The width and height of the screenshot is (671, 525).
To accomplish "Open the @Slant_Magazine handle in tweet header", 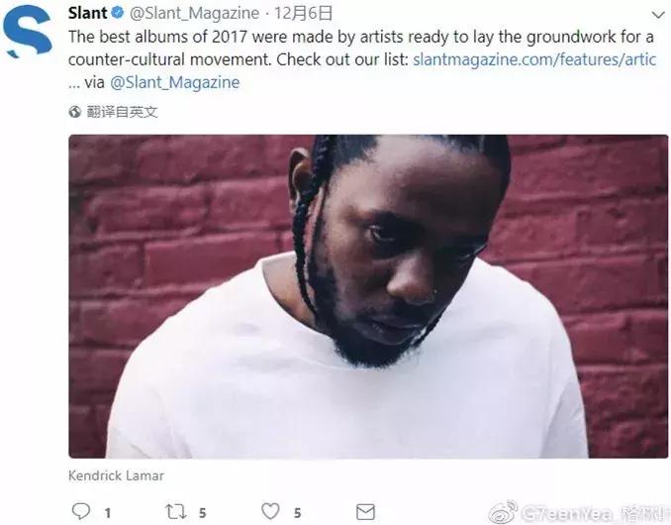I will pos(194,13).
